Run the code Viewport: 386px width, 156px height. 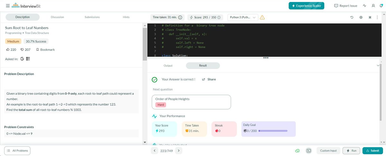point(351,151)
